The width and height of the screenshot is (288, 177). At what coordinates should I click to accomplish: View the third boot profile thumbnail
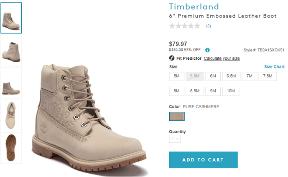(11, 83)
